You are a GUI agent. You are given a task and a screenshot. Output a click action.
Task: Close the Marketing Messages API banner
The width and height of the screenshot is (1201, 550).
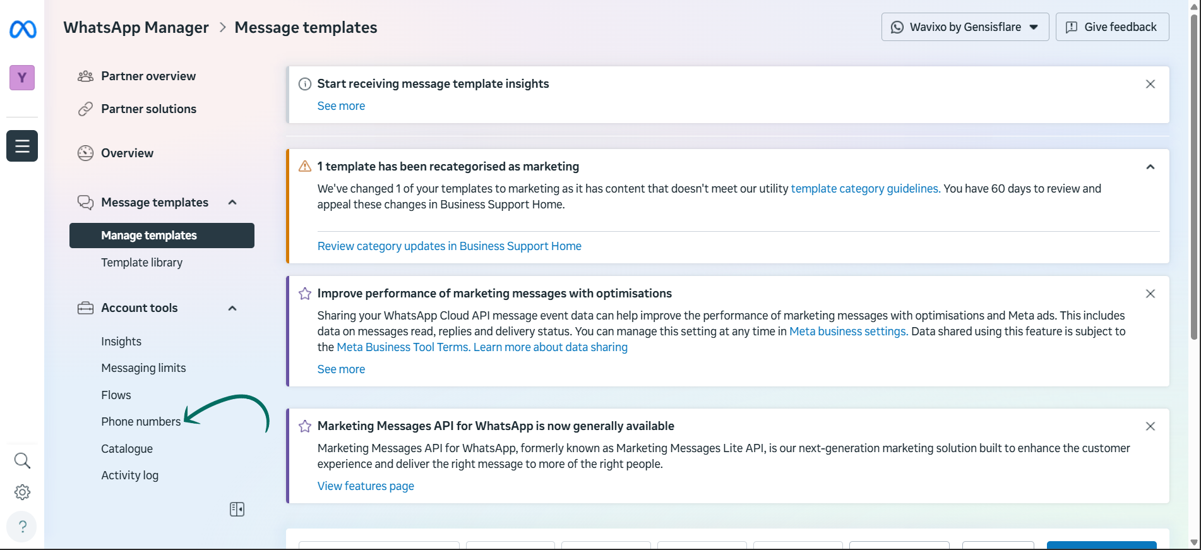tap(1150, 426)
